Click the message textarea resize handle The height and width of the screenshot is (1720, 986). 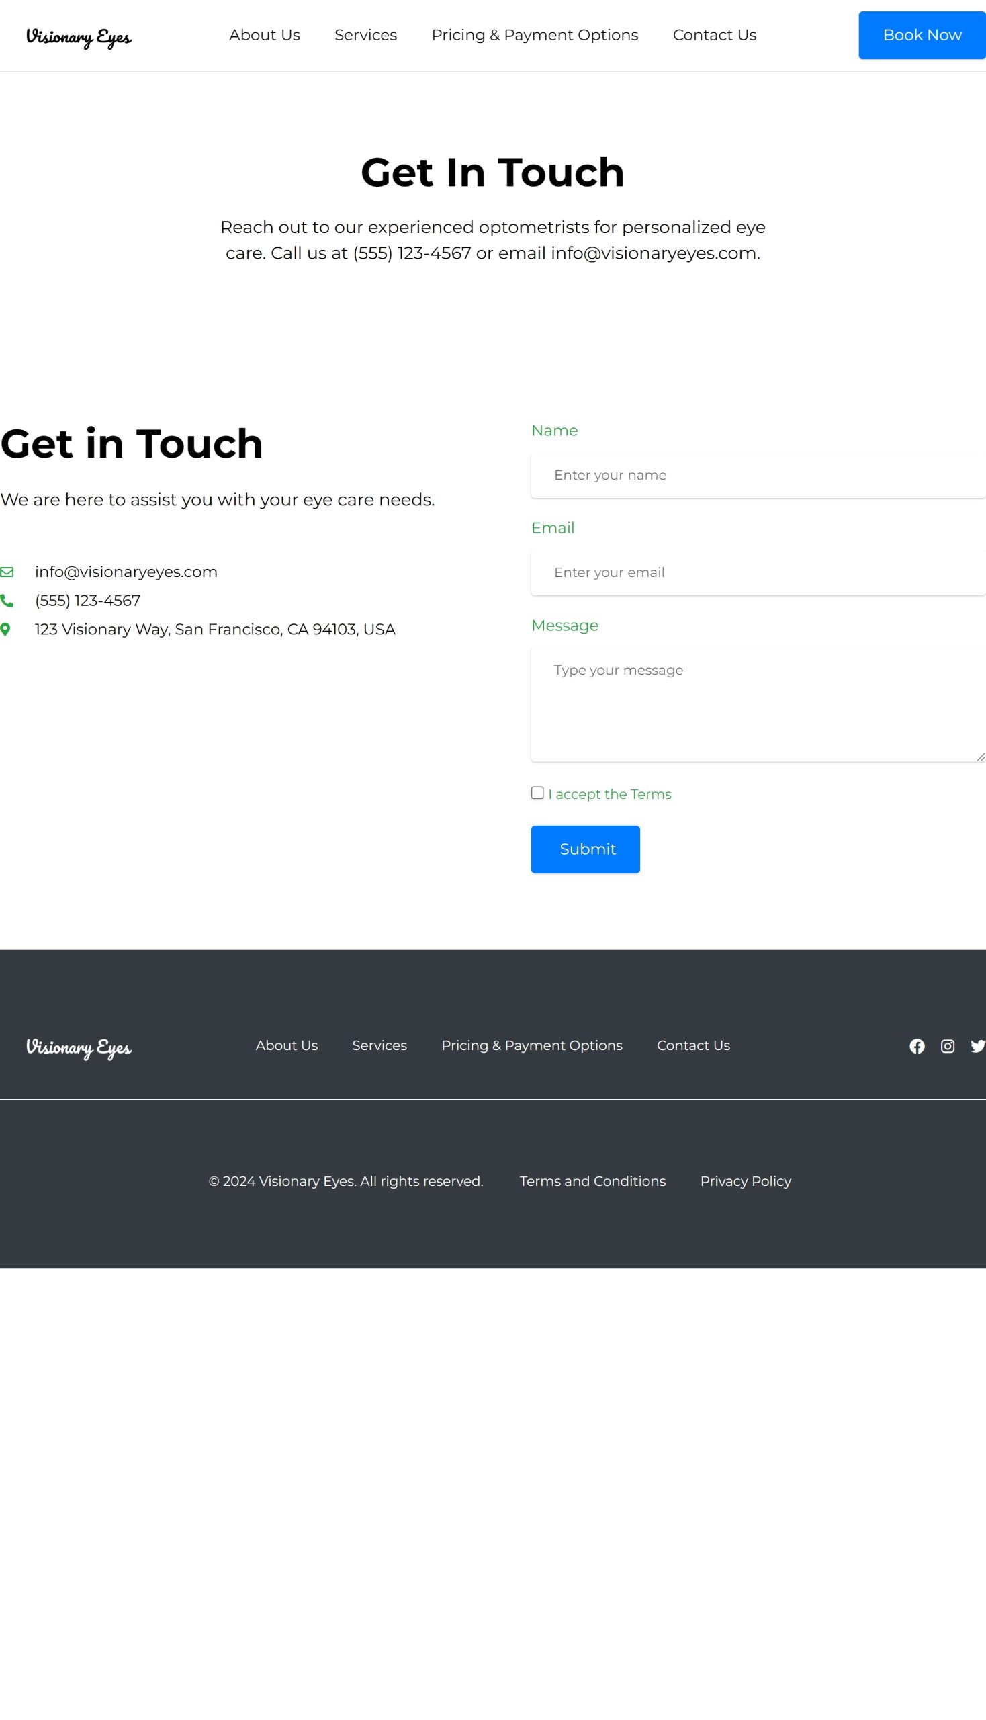[x=981, y=757]
